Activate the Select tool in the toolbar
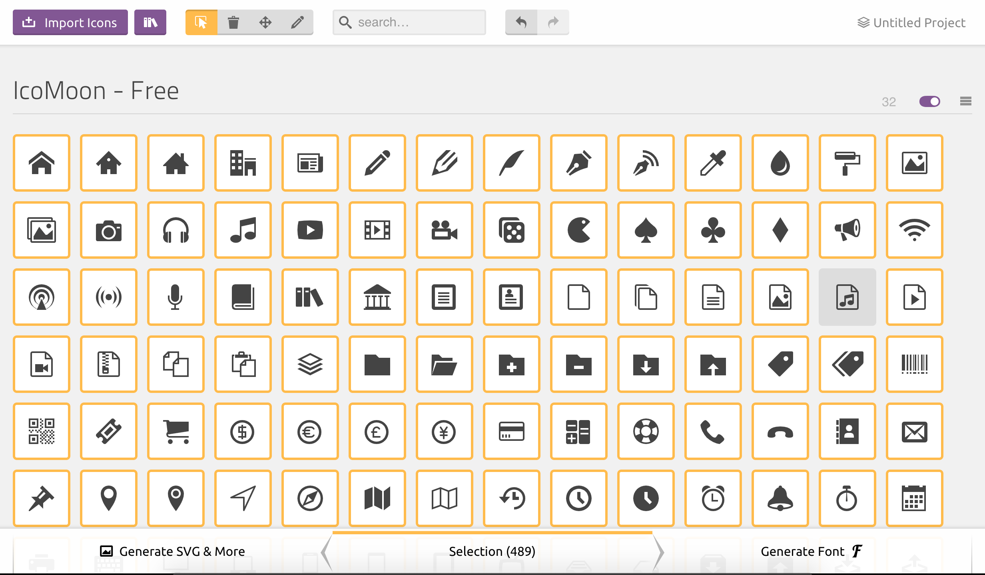The height and width of the screenshot is (575, 985). point(201,22)
